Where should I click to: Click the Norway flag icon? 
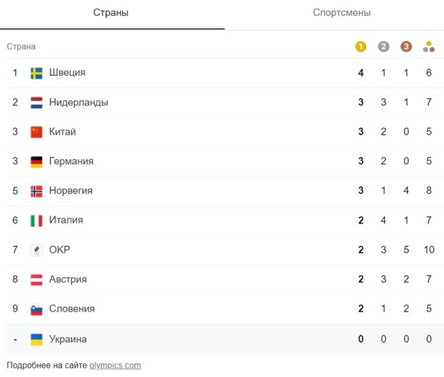coord(36,191)
